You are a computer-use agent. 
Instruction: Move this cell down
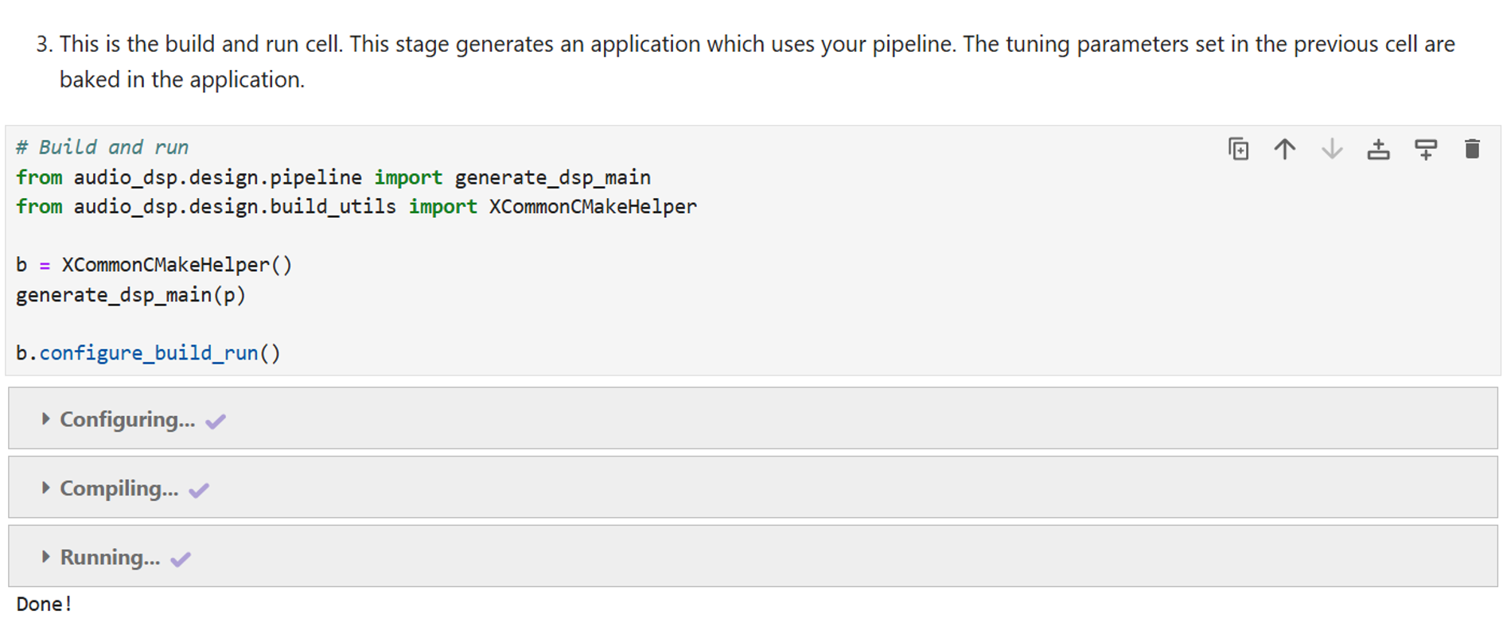pos(1331,149)
